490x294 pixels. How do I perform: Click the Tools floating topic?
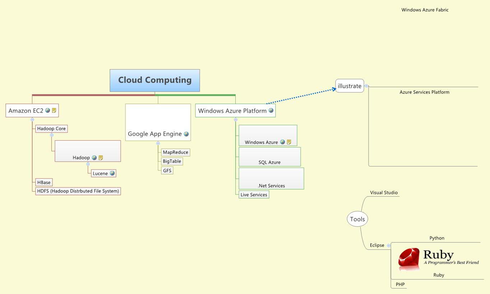(357, 219)
